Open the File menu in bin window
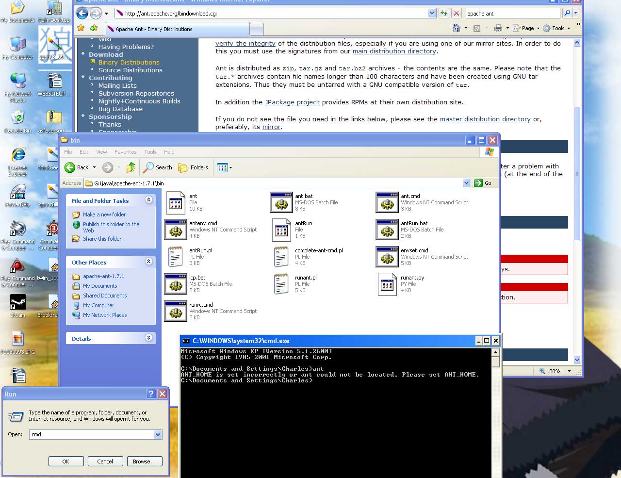This screenshot has height=478, width=621. point(68,152)
